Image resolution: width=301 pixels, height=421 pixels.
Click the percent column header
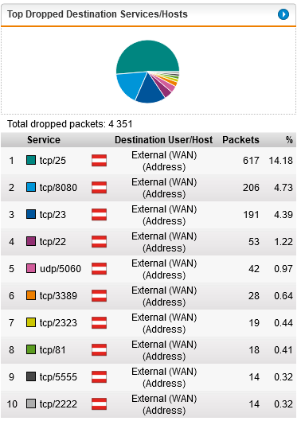[289, 140]
